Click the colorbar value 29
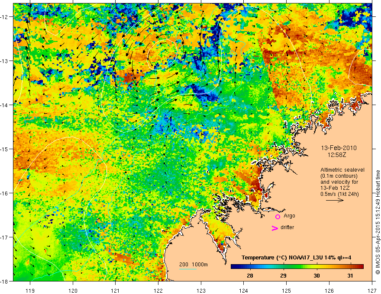This screenshot has width=381, height=294. (283, 275)
